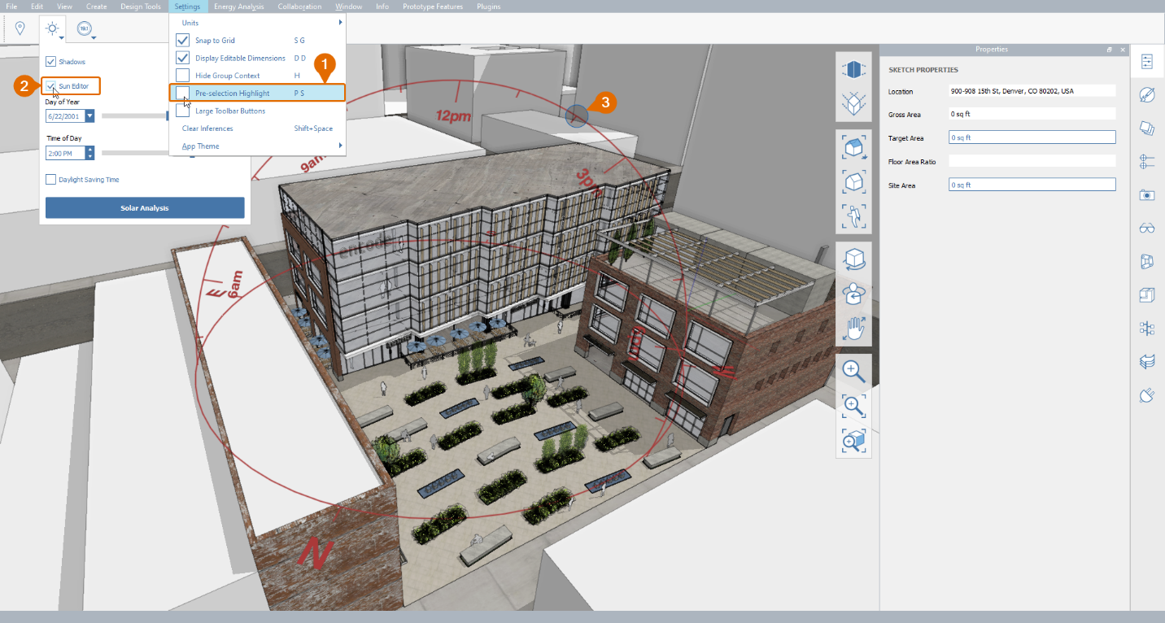1165x623 pixels.
Task: Choose Clear Inferences from Settings menu
Action: tap(208, 129)
